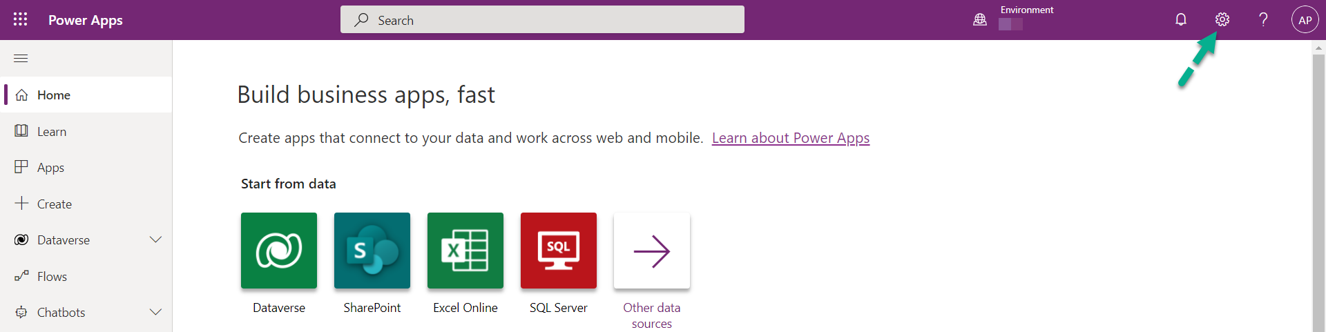Screen dimensions: 1326x332
Task: Click the Chatbots bot icon
Action: [21, 312]
